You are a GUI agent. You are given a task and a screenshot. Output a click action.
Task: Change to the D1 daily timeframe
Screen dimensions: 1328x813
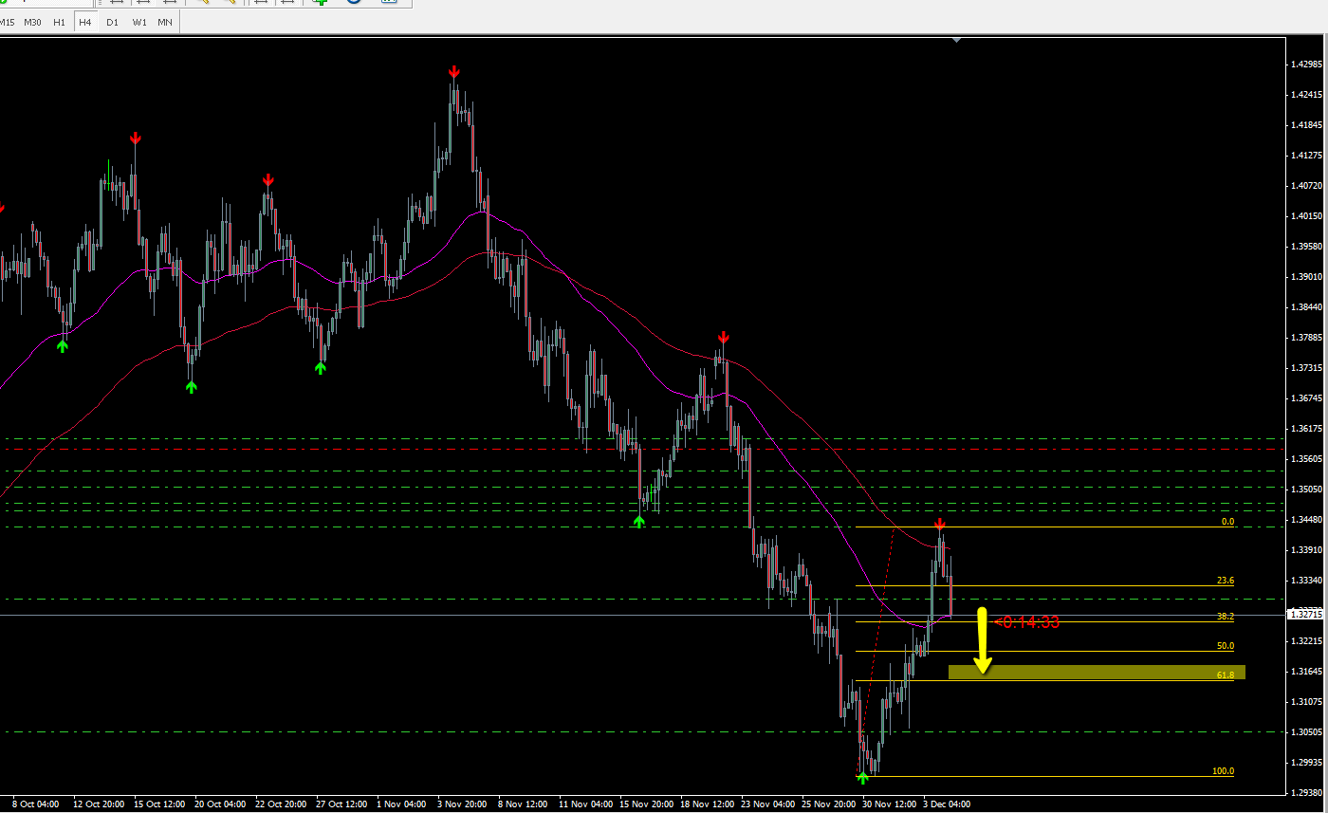coord(113,22)
